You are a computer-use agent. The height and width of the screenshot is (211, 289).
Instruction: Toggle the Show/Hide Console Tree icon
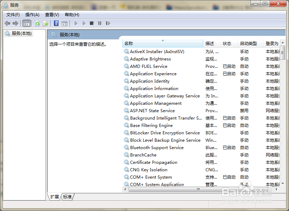[x=26, y=23]
